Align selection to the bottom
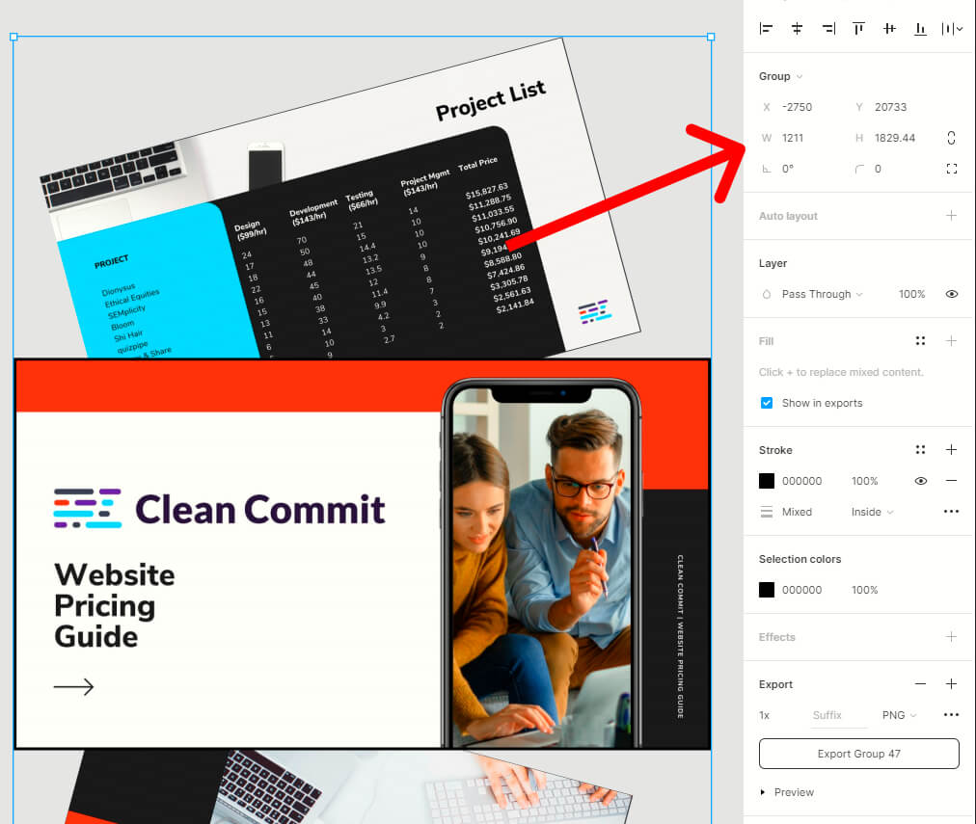Image resolution: width=976 pixels, height=824 pixels. pos(920,29)
